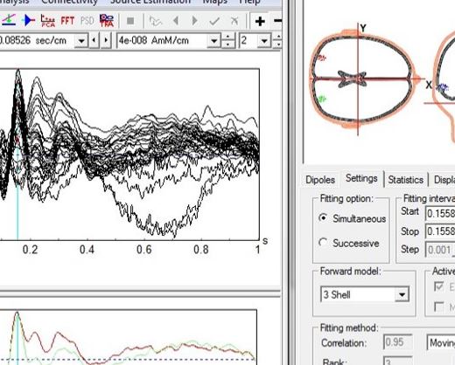Screen dimensions: 455x365
Task: Open the Connectivity menu
Action: (x=69, y=2)
